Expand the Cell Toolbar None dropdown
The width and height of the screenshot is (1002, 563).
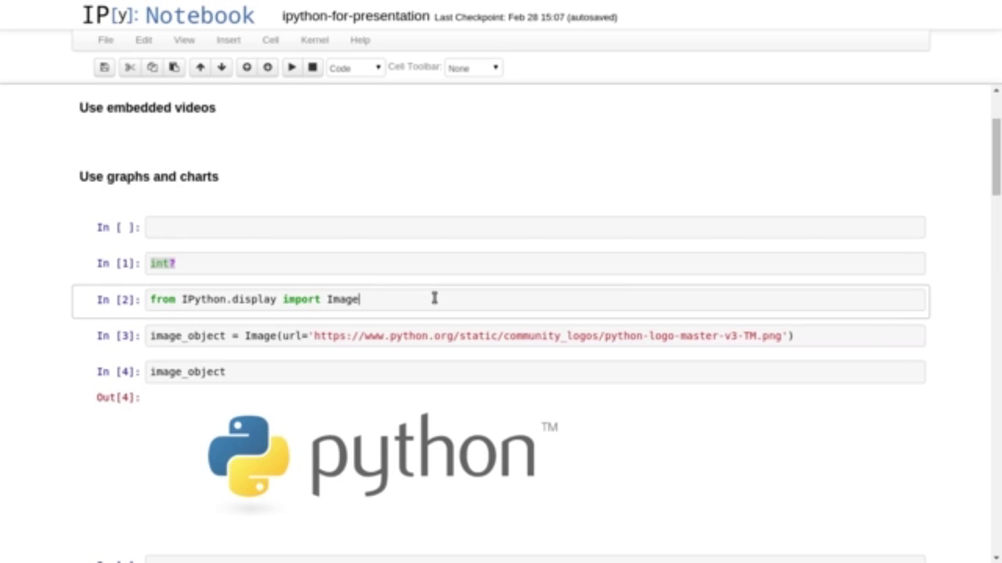473,68
